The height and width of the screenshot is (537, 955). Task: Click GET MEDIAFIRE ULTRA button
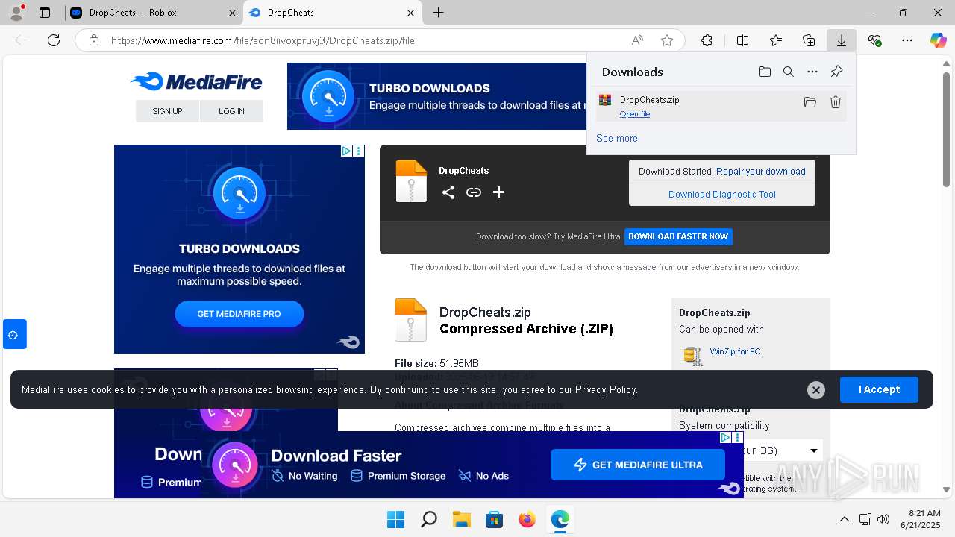coord(638,465)
